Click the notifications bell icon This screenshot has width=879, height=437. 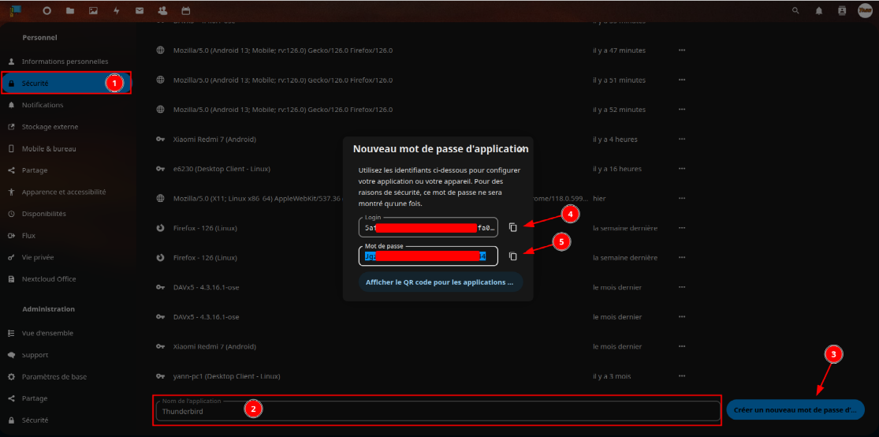pyautogui.click(x=819, y=11)
